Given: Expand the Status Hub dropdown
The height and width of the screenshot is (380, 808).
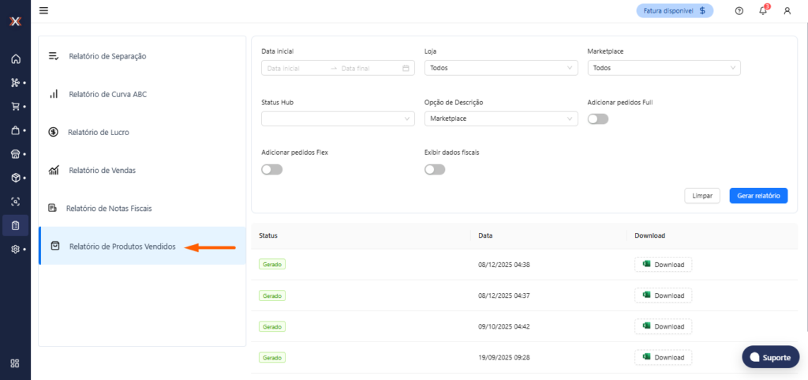Looking at the screenshot, I should pyautogui.click(x=338, y=119).
